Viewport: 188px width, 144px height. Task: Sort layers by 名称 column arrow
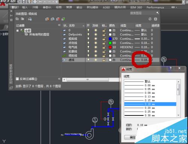coord(83,26)
